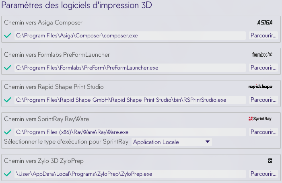Open the SprintRay execution type dropdown
The image size is (282, 183).
coord(171,142)
